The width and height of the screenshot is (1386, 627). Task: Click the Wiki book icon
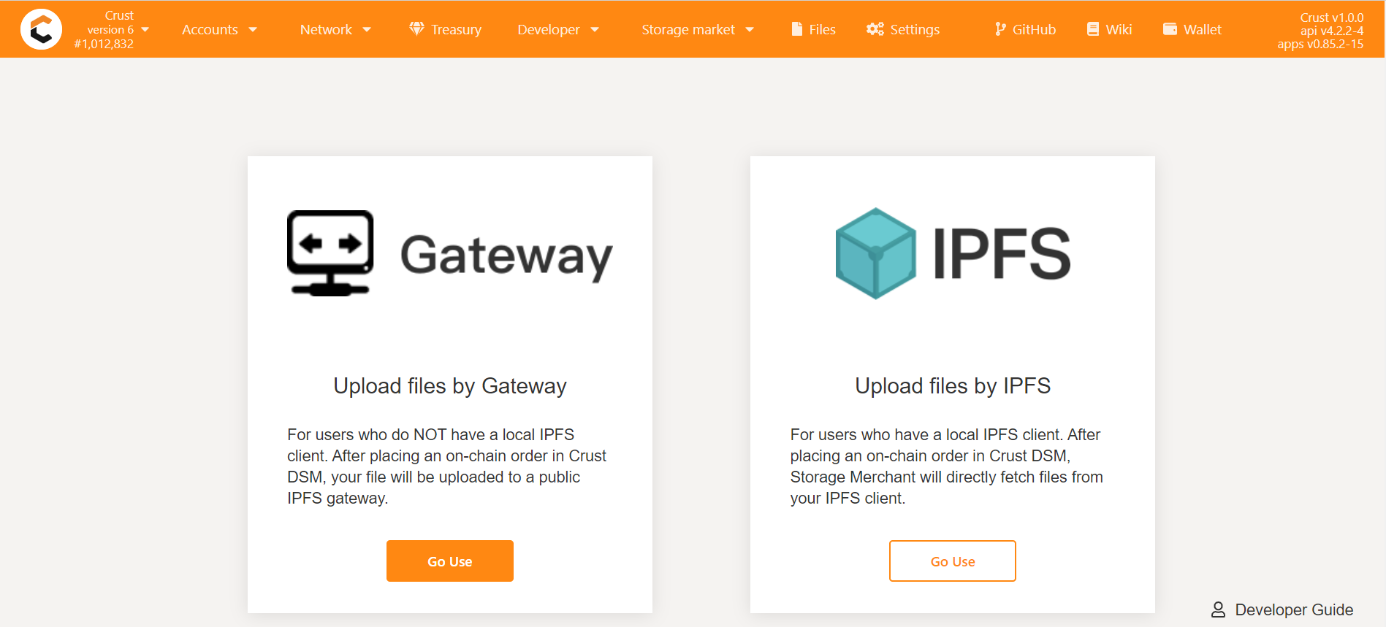click(1093, 29)
